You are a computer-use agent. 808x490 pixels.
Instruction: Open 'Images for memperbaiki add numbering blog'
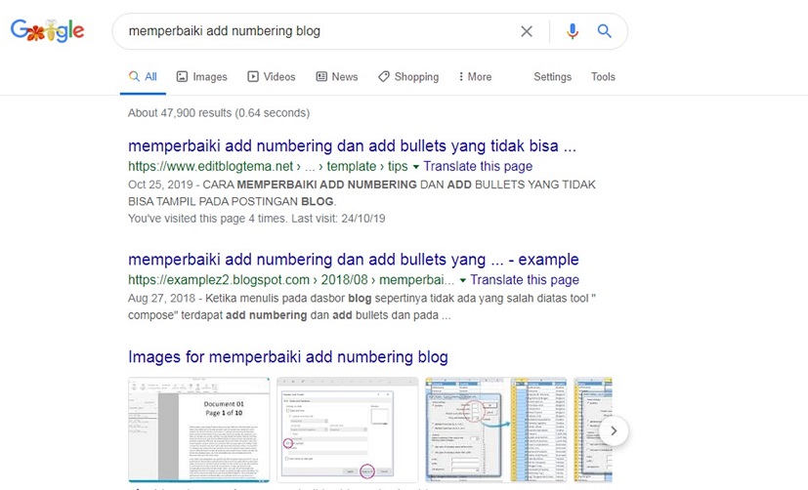pos(288,357)
